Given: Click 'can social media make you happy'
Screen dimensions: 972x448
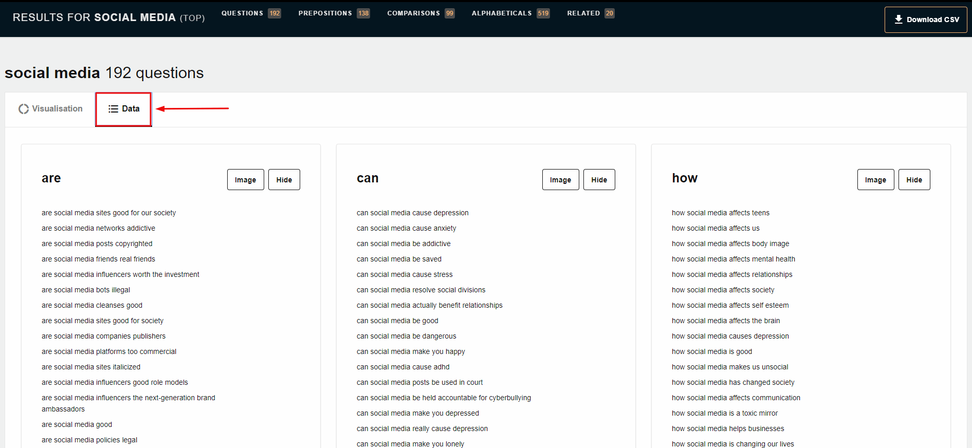Looking at the screenshot, I should tap(411, 351).
